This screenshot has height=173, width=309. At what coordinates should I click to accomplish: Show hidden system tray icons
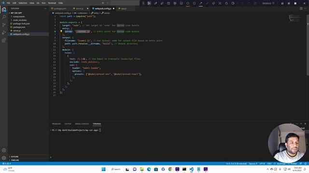(267, 169)
